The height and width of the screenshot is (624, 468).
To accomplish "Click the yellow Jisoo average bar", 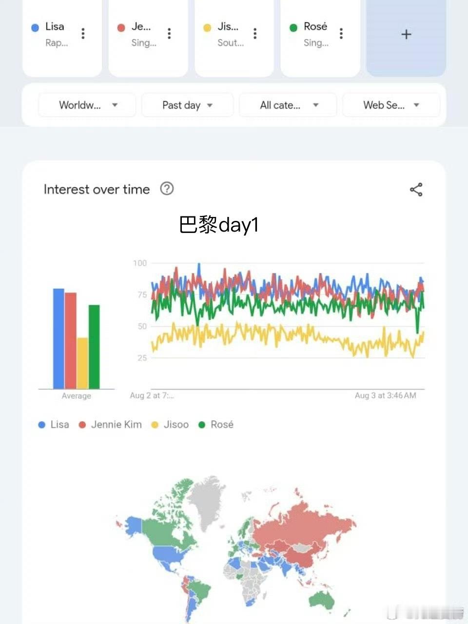I will coord(82,363).
